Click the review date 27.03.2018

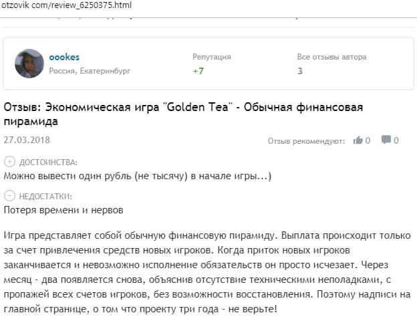[x=27, y=140]
